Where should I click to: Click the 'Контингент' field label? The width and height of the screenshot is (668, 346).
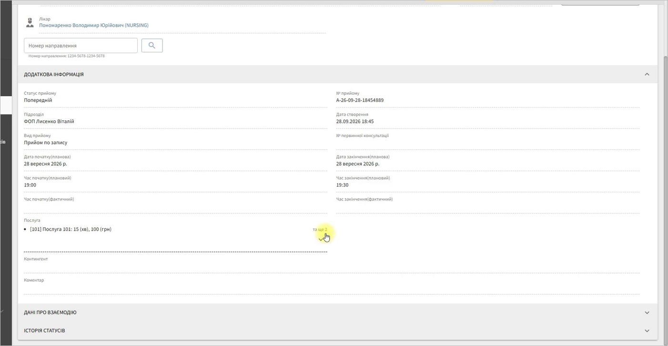[x=36, y=259]
